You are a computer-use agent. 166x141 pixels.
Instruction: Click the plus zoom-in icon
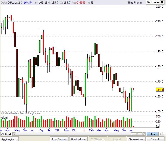[160, 134]
